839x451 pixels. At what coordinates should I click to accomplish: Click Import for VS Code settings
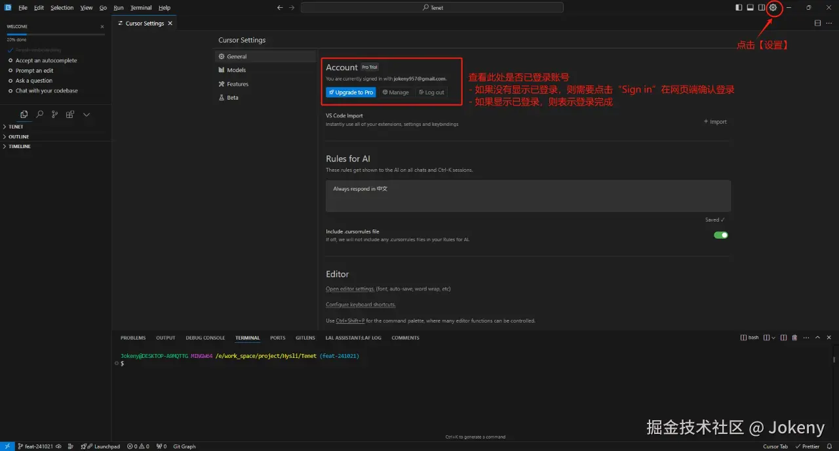715,122
